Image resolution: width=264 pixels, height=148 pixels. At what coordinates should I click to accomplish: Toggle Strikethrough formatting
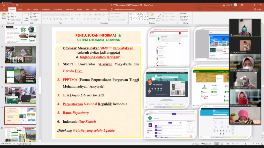[57, 19]
